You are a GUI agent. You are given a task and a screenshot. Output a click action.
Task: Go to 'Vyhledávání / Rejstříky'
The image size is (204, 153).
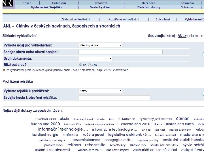pyautogui.click(x=46, y=7)
